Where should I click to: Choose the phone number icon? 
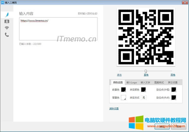pos(6,35)
